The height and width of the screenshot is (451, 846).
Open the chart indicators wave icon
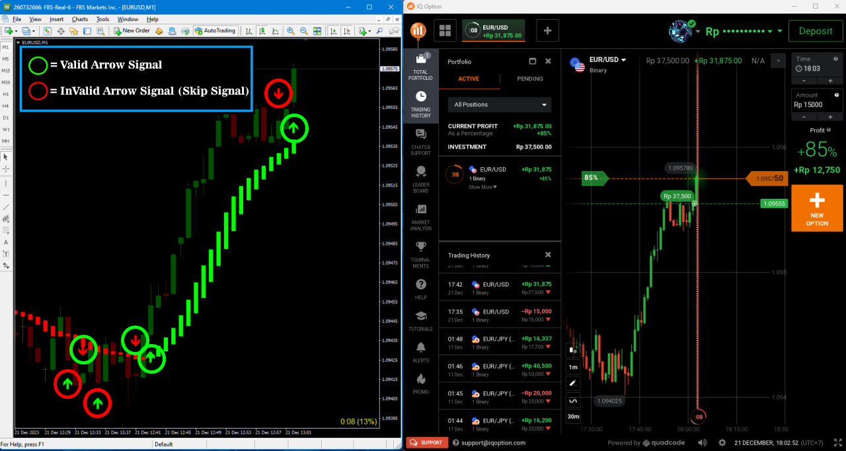[x=573, y=400]
